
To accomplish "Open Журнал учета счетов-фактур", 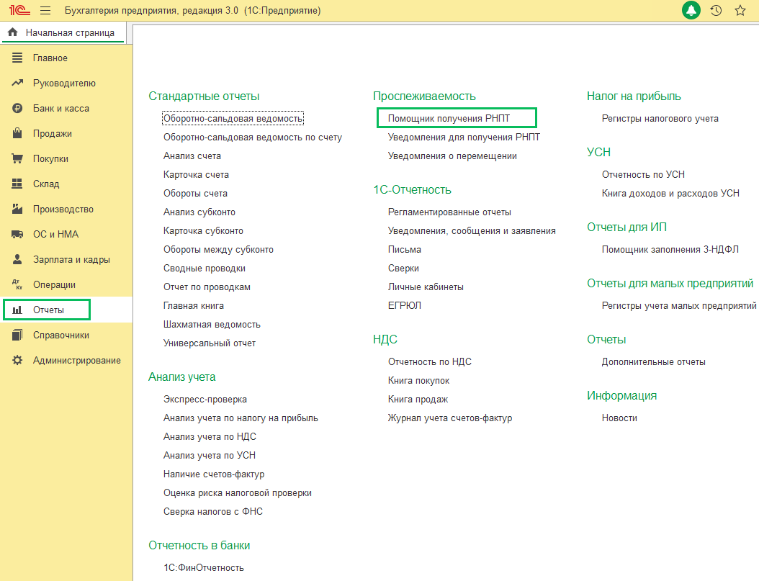I will (450, 418).
